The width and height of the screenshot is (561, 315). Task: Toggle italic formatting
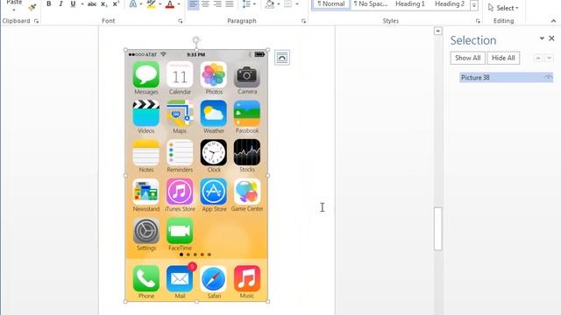click(60, 3)
